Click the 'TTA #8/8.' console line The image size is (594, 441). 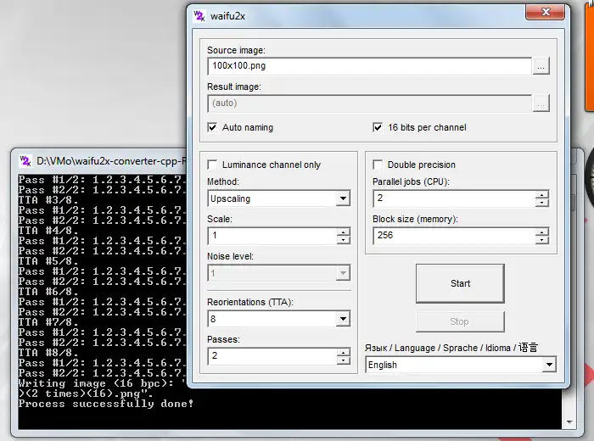coord(48,353)
